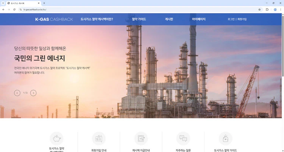Open the browser extensions icon
This screenshot has height=152, width=284.
coord(267,9)
